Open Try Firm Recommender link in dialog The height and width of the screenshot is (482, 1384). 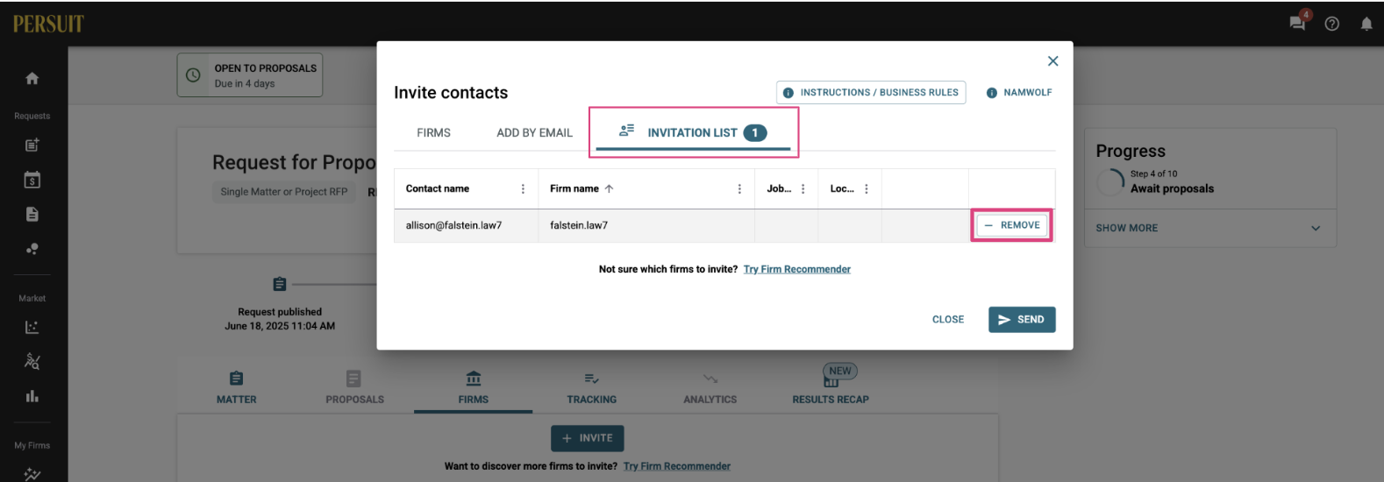[796, 269]
